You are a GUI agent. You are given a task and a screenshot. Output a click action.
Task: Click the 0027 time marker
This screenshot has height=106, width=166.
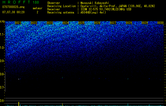point(113,23)
